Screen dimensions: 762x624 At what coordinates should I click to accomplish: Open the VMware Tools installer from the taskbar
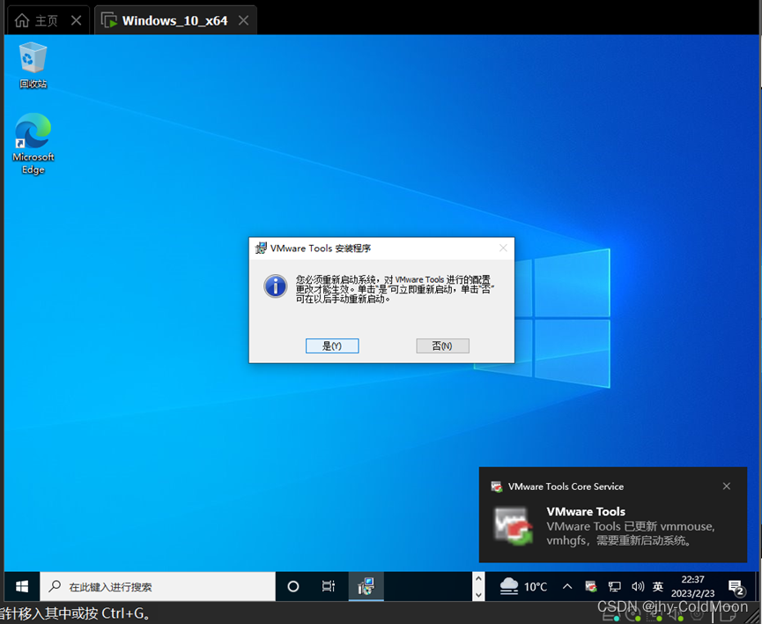point(366,586)
